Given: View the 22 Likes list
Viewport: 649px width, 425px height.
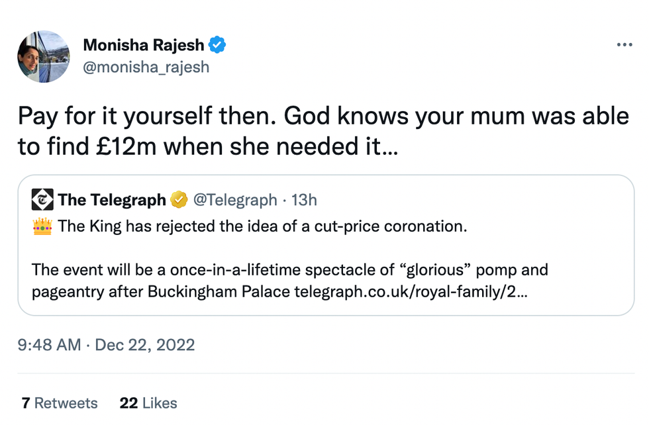Looking at the screenshot, I should (148, 403).
